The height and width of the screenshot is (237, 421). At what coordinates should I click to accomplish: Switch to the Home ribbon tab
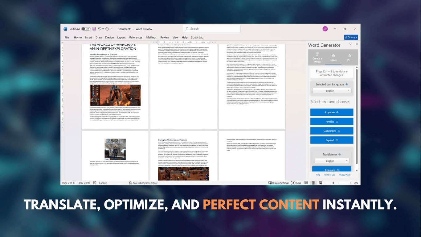point(78,38)
